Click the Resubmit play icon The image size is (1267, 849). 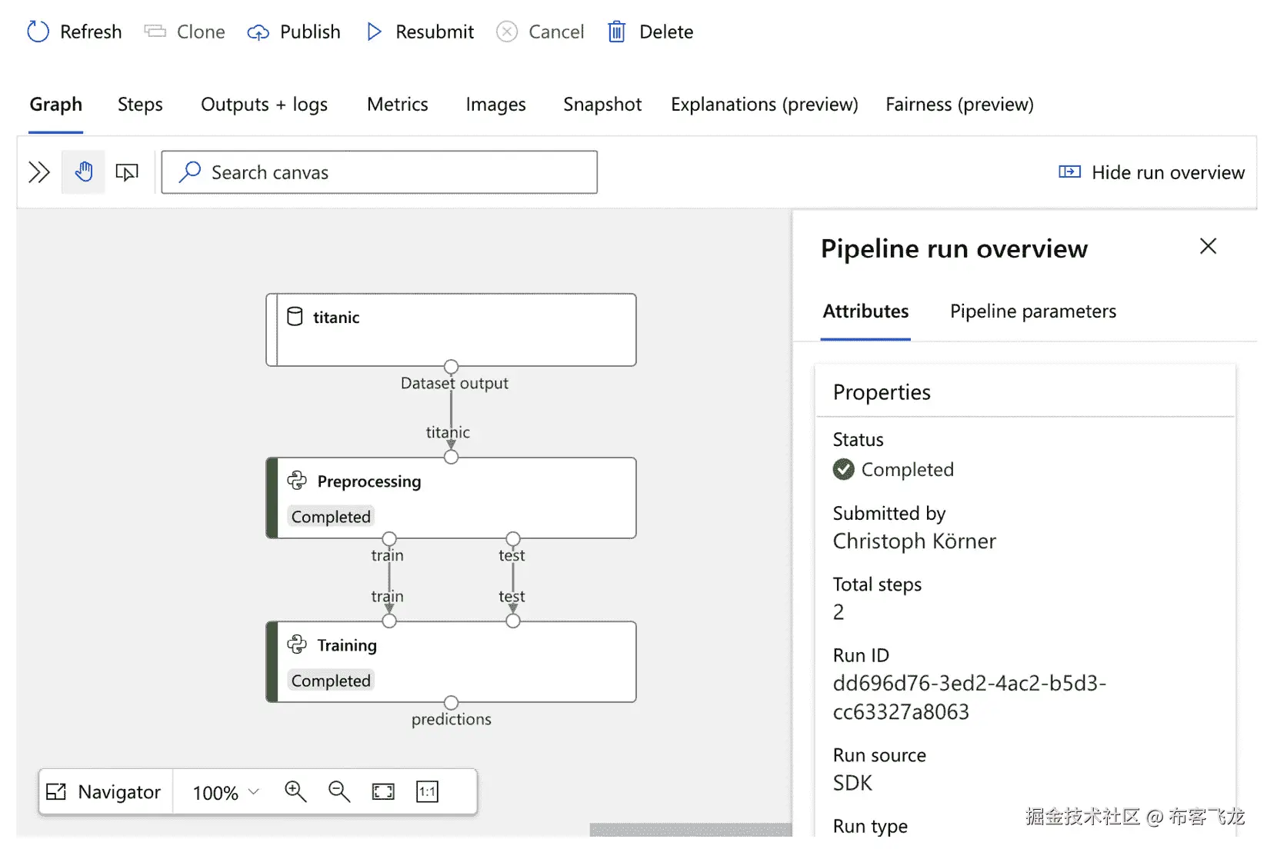[375, 32]
